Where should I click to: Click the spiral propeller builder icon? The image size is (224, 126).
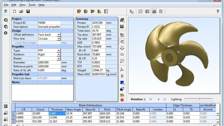(92, 11)
